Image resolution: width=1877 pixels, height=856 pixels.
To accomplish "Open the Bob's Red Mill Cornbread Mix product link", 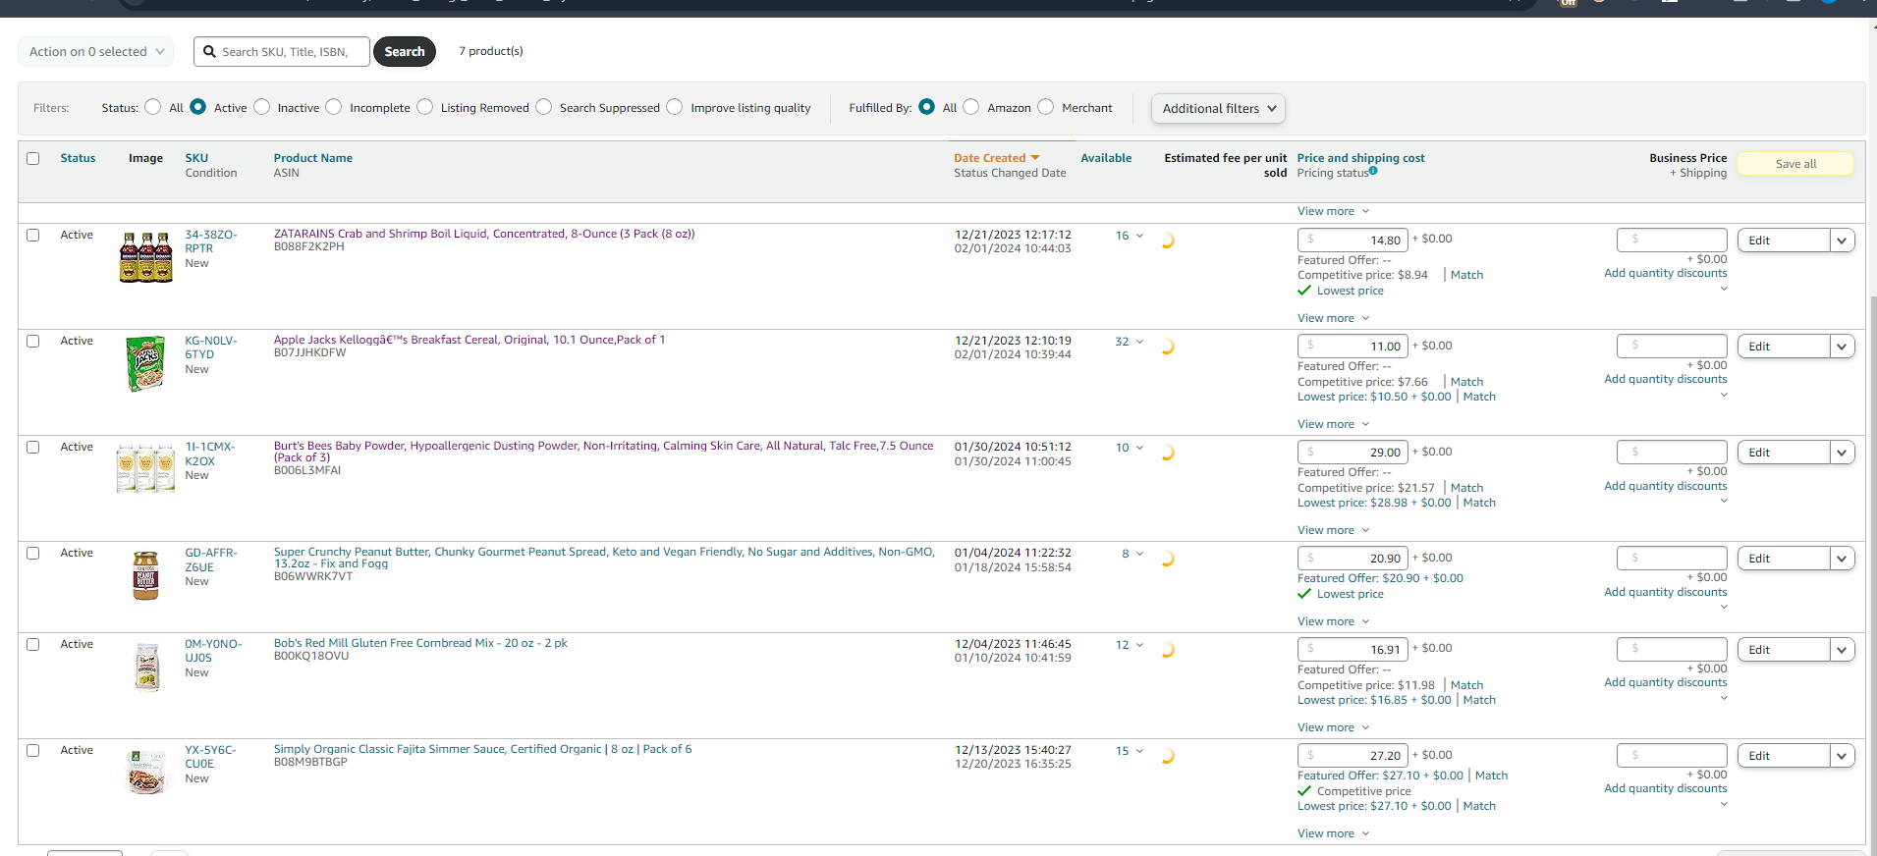I will coord(420,643).
